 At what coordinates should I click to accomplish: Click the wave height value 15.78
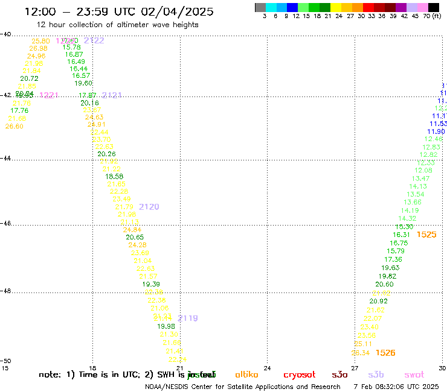pyautogui.click(x=71, y=47)
